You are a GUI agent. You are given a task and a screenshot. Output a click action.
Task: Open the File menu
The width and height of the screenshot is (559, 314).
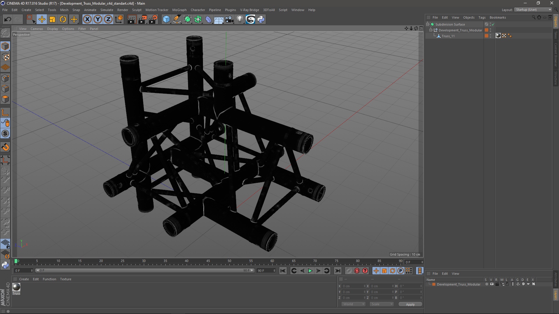(x=5, y=10)
